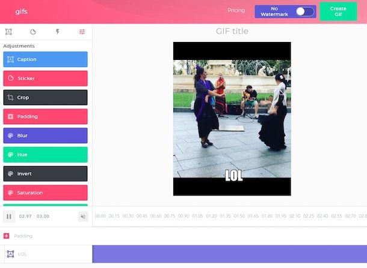
Task: Click crop icon inside Crop button
Action: pyautogui.click(x=10, y=97)
